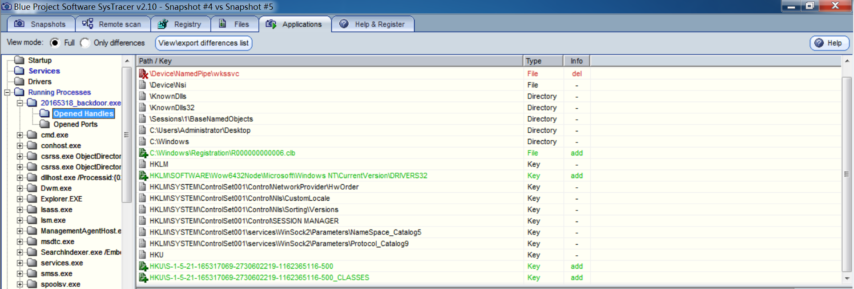Click the deleted-file icon for \Device\NamedPipe\wkssvc
This screenshot has width=854, height=289.
pos(143,74)
